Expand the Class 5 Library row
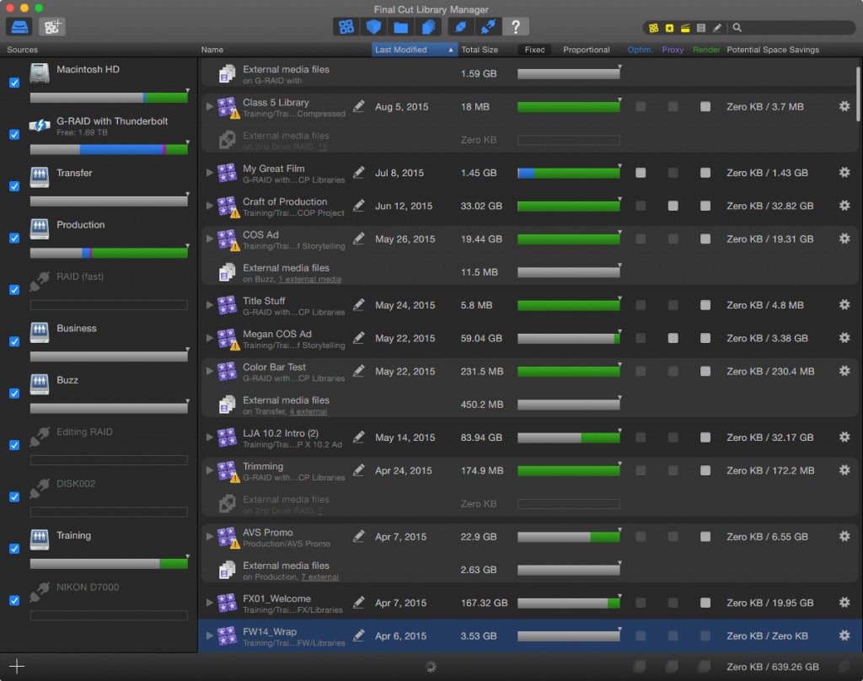Image resolution: width=863 pixels, height=681 pixels. (x=210, y=106)
